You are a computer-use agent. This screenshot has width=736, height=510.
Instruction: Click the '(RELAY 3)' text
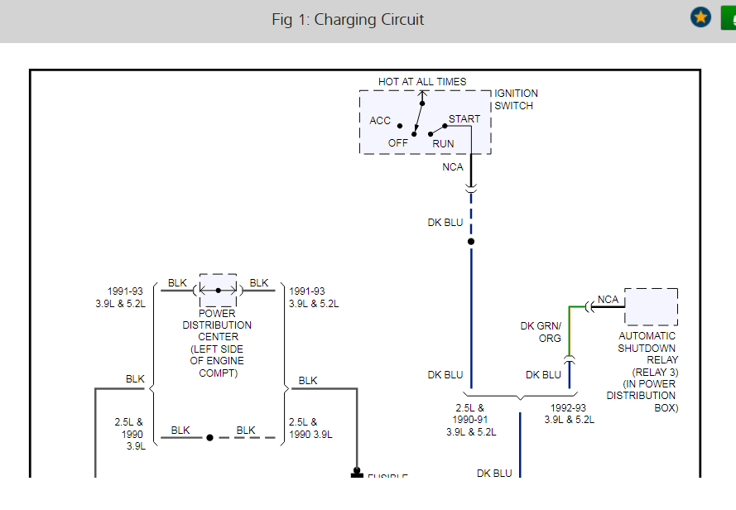click(655, 373)
